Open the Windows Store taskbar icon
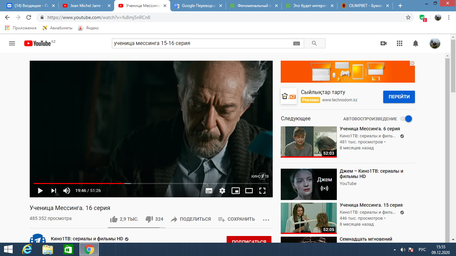 pos(68,249)
